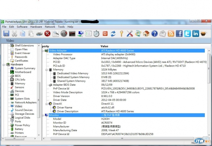Viewport: 212px width, 146px height.
Task: Select Sound Devices in the tree
Action: coord(24,110)
